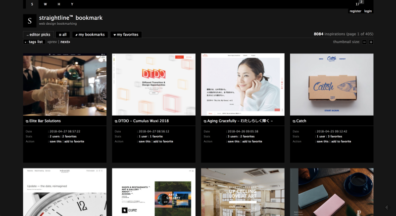Viewport: 396px width, 216px height.
Task: Click date 2018-04-25 09:12:42
Action: coord(332,131)
